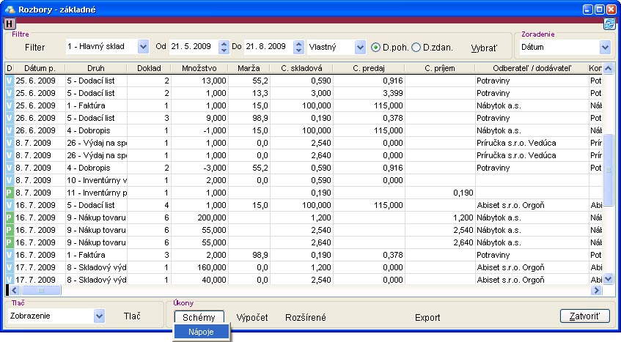
Task: Click the Vybrať button
Action: [x=483, y=47]
